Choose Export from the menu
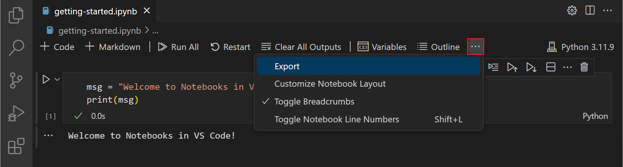The width and height of the screenshot is (623, 167). point(287,66)
